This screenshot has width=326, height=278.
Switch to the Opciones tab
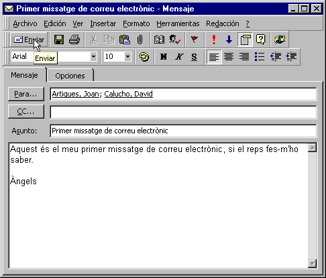click(70, 76)
